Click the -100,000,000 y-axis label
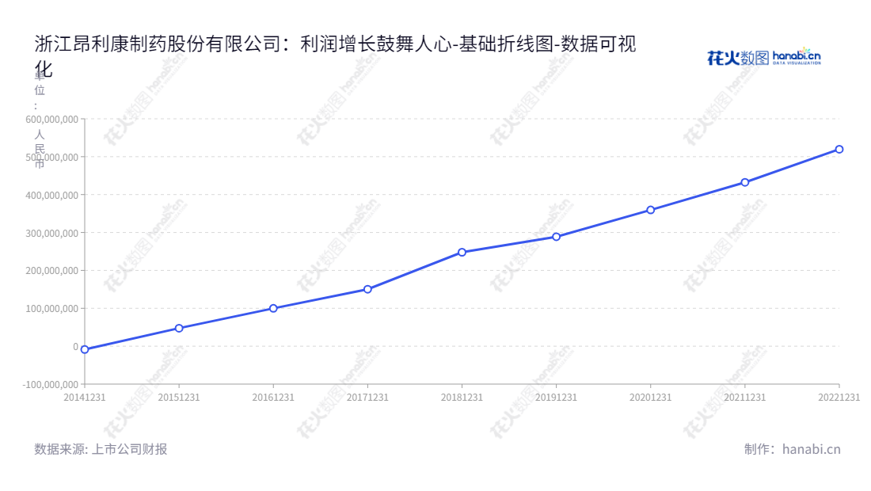The width and height of the screenshot is (871, 491). tap(50, 384)
